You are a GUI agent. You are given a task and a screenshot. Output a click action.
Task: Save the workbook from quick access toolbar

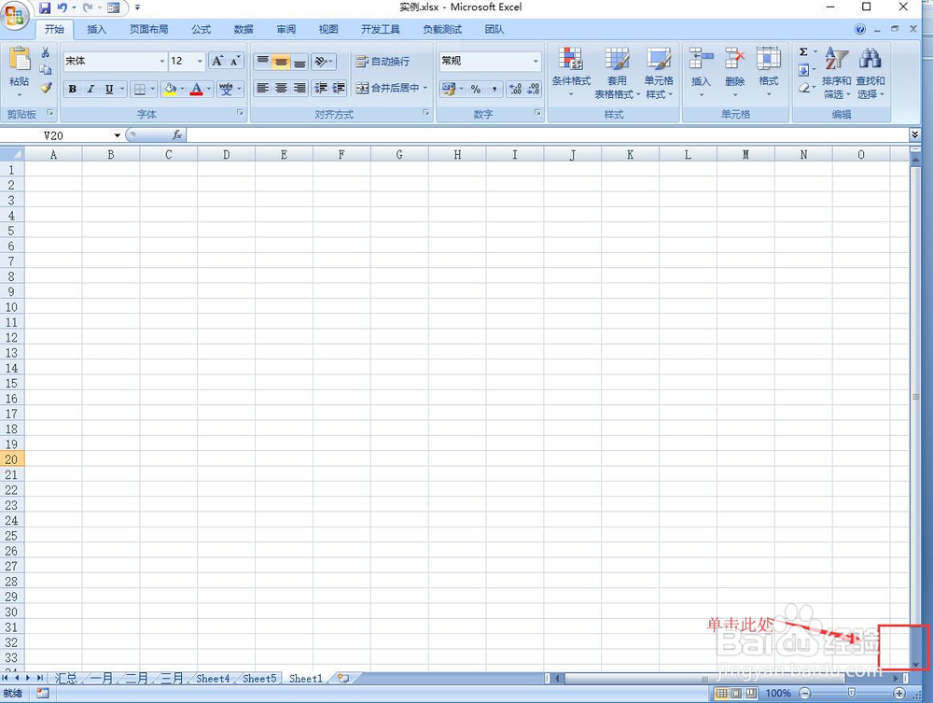(45, 7)
